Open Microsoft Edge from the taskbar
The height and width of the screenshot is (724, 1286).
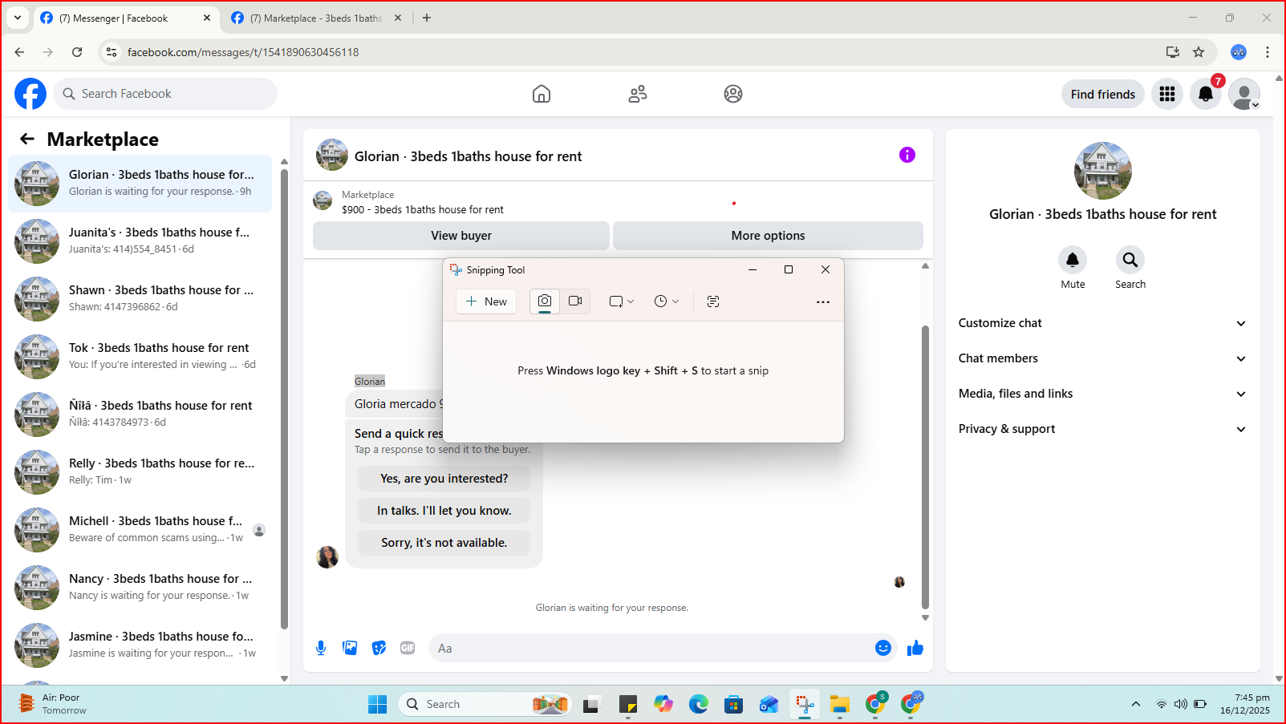coord(699,704)
